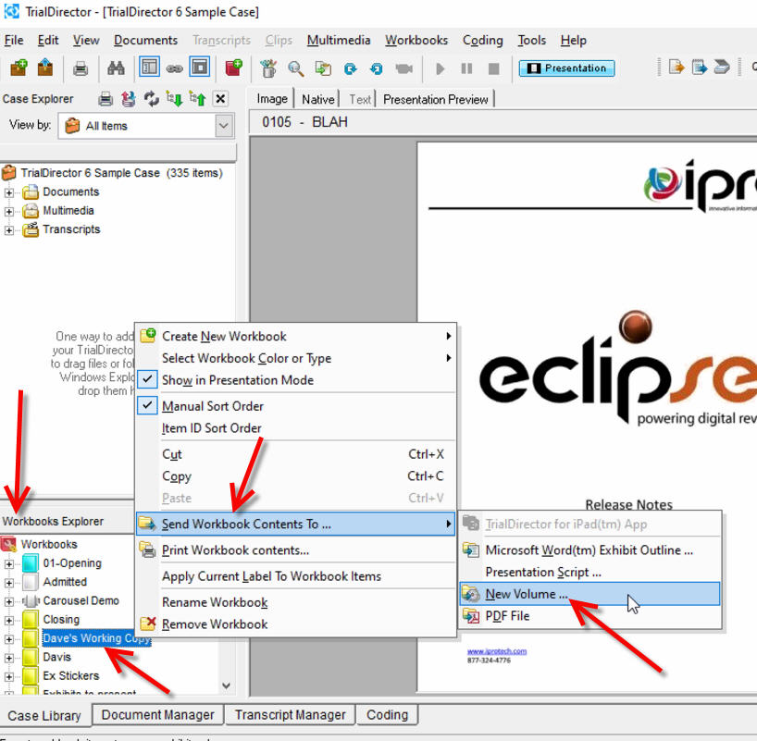Screen dimensions: 757x741
Task: Select the Ex Stickers workbook
Action: click(x=71, y=676)
